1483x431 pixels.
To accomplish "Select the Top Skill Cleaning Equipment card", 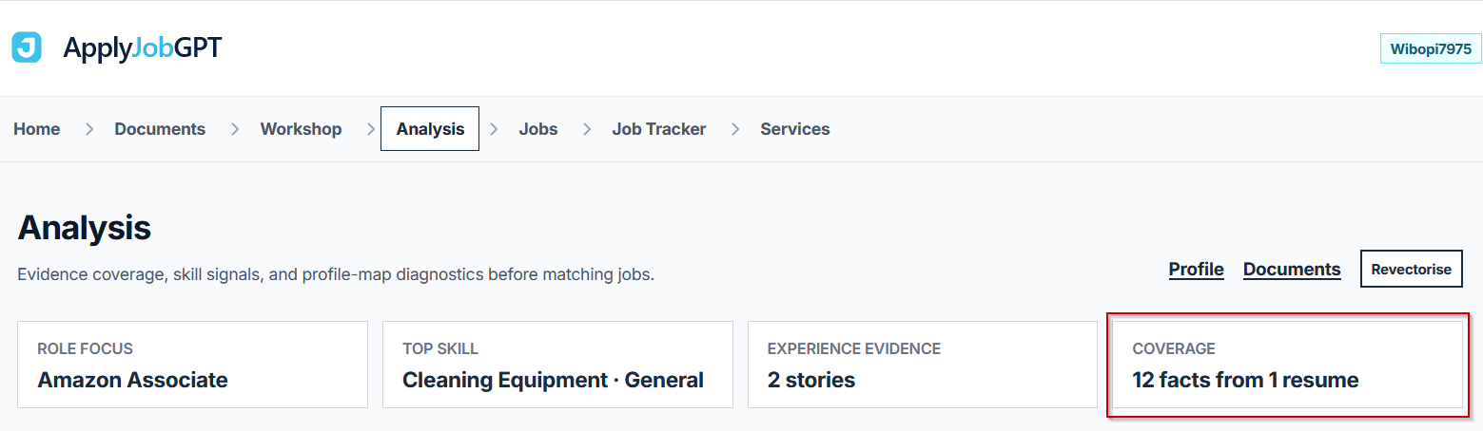I will coord(557,365).
